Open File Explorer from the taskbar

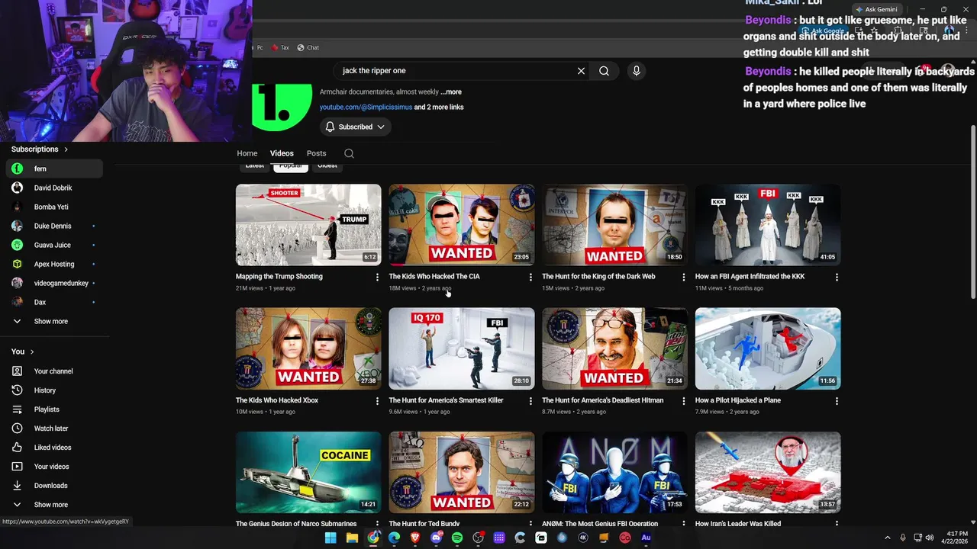point(352,538)
